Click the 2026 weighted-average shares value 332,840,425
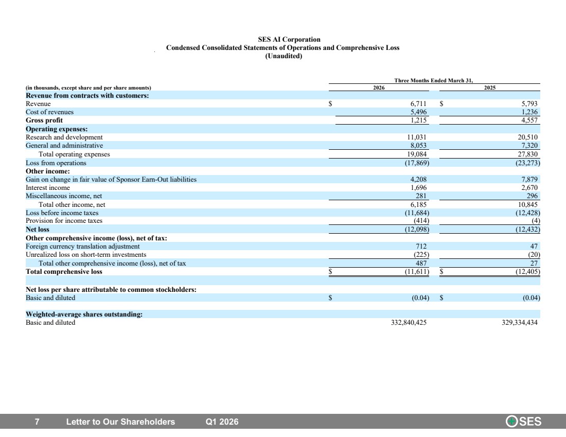This screenshot has height=437, width=566. click(x=409, y=323)
